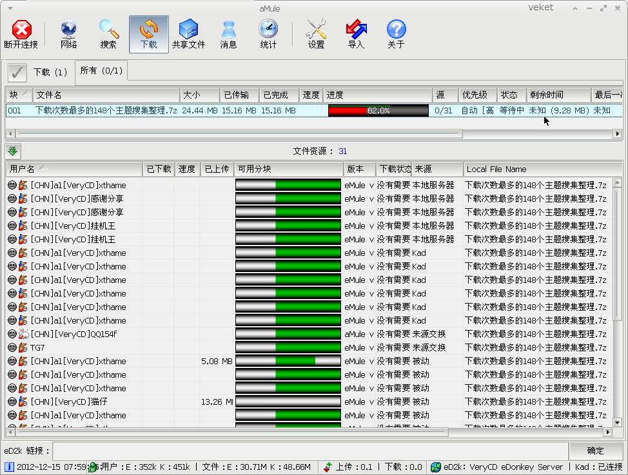Click the 24.44 MB size cell
Viewport: 628px width, 475px height.
pyautogui.click(x=200, y=111)
